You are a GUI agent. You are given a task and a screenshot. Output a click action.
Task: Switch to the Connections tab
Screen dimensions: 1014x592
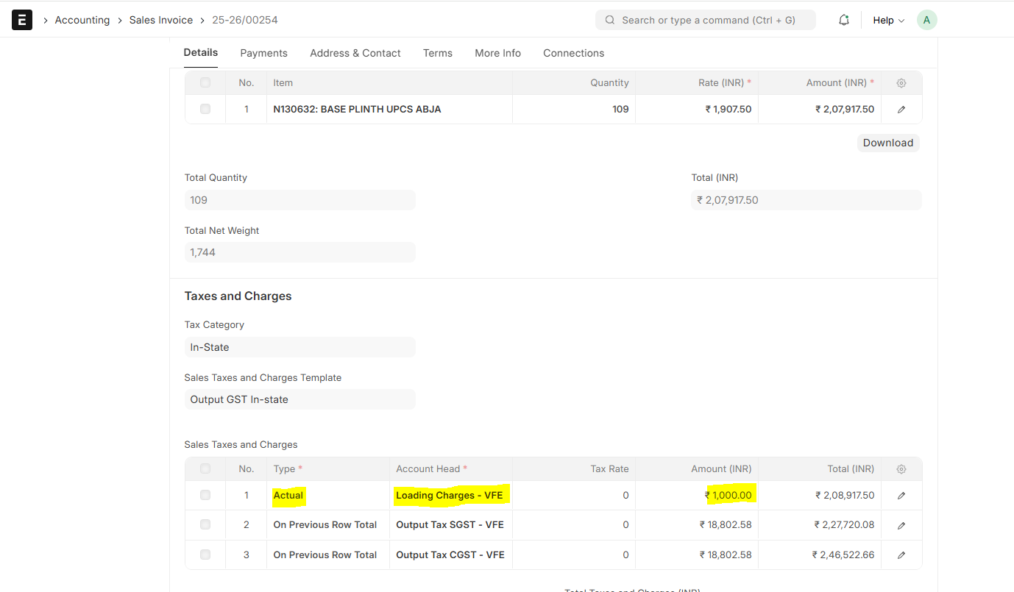point(573,52)
